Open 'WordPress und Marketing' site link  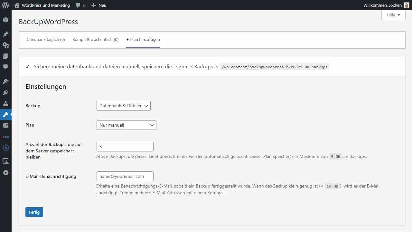click(x=46, y=5)
